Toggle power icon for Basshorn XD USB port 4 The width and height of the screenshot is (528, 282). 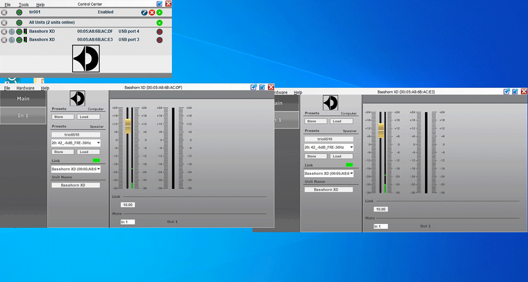point(19,32)
